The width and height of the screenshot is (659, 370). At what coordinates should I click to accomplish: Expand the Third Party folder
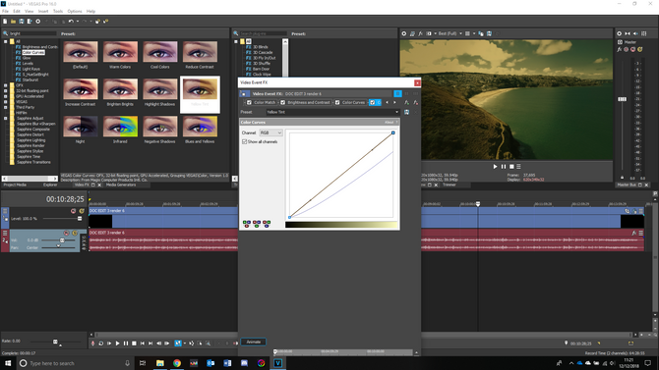(x=6, y=107)
